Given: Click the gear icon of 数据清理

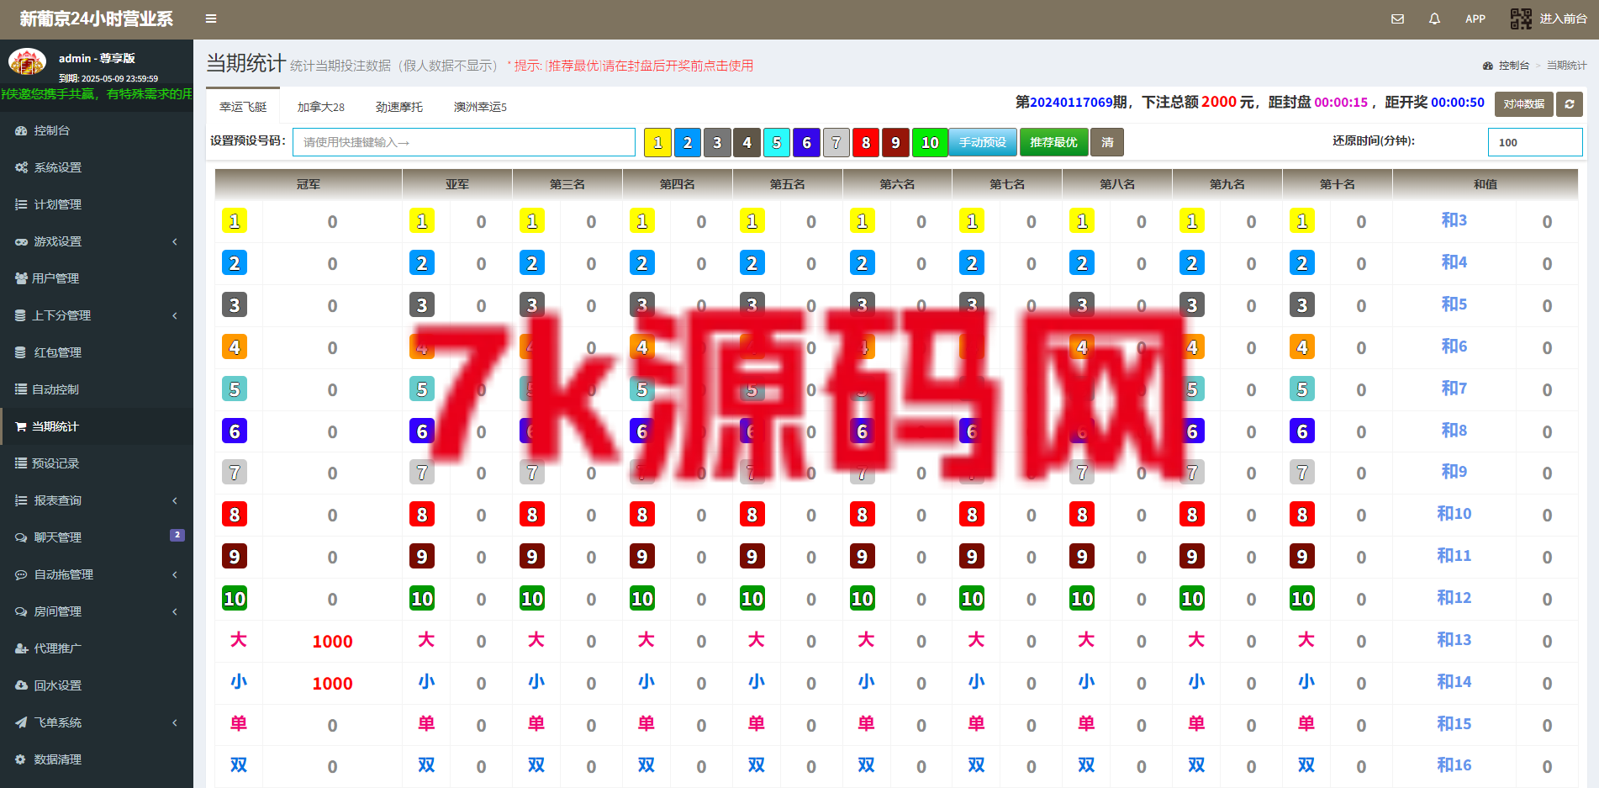Looking at the screenshot, I should coord(20,759).
